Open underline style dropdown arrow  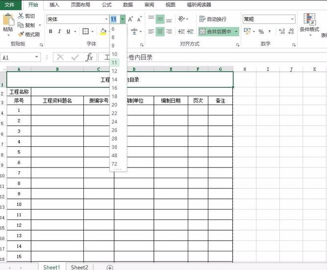tap(75, 31)
